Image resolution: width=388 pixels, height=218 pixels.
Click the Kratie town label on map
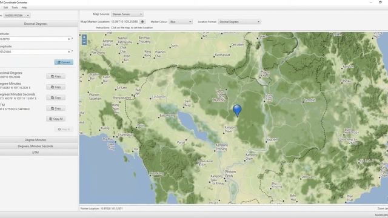pyautogui.click(x=272, y=140)
